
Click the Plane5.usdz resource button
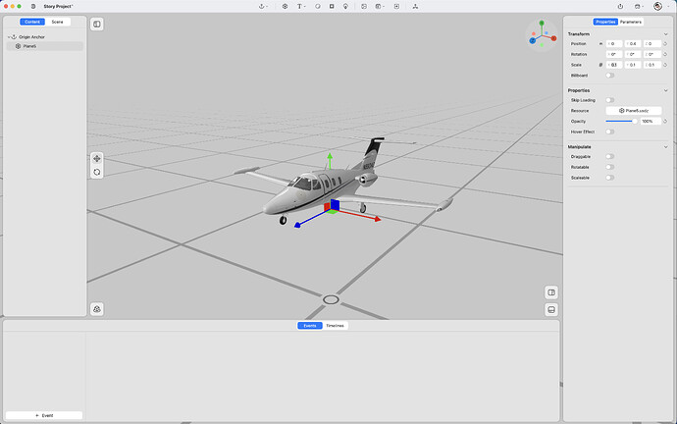634,111
